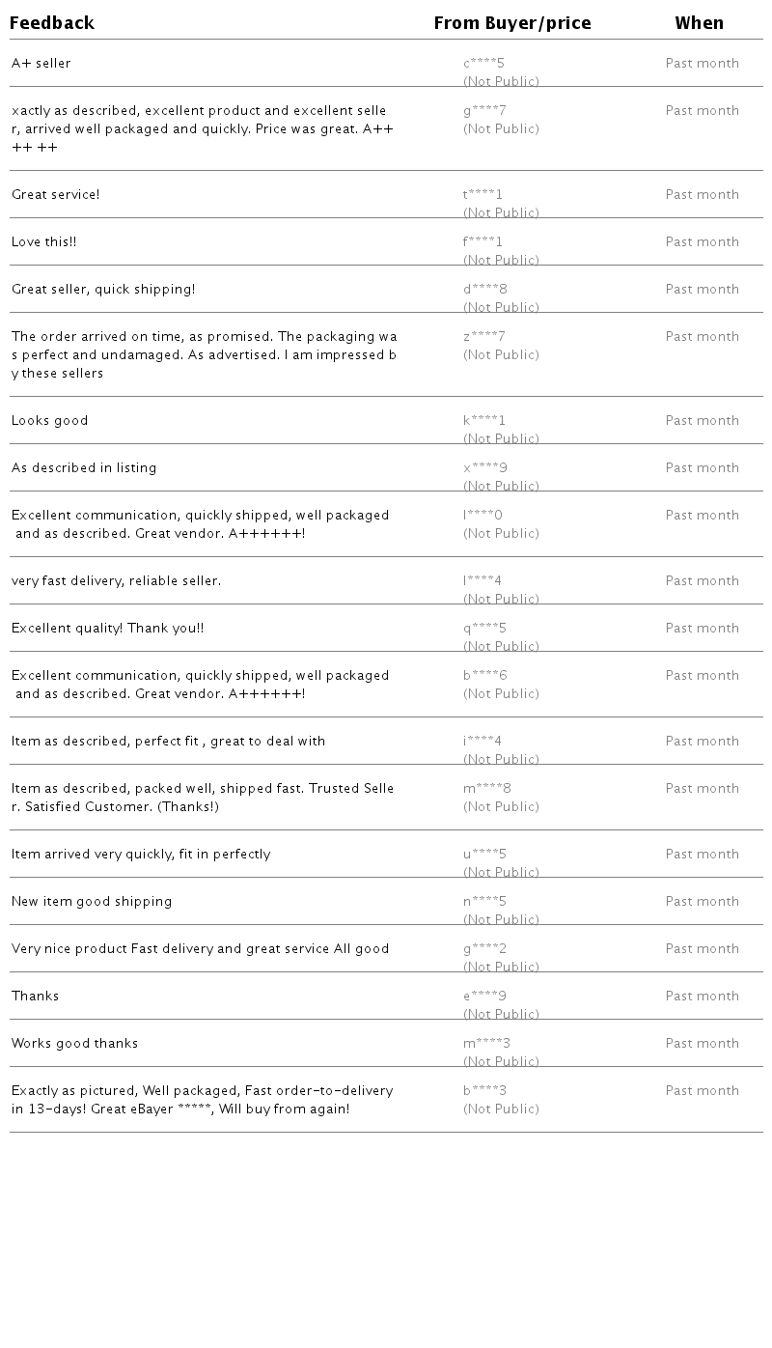Click the "New item good shipping" comment

(92, 902)
